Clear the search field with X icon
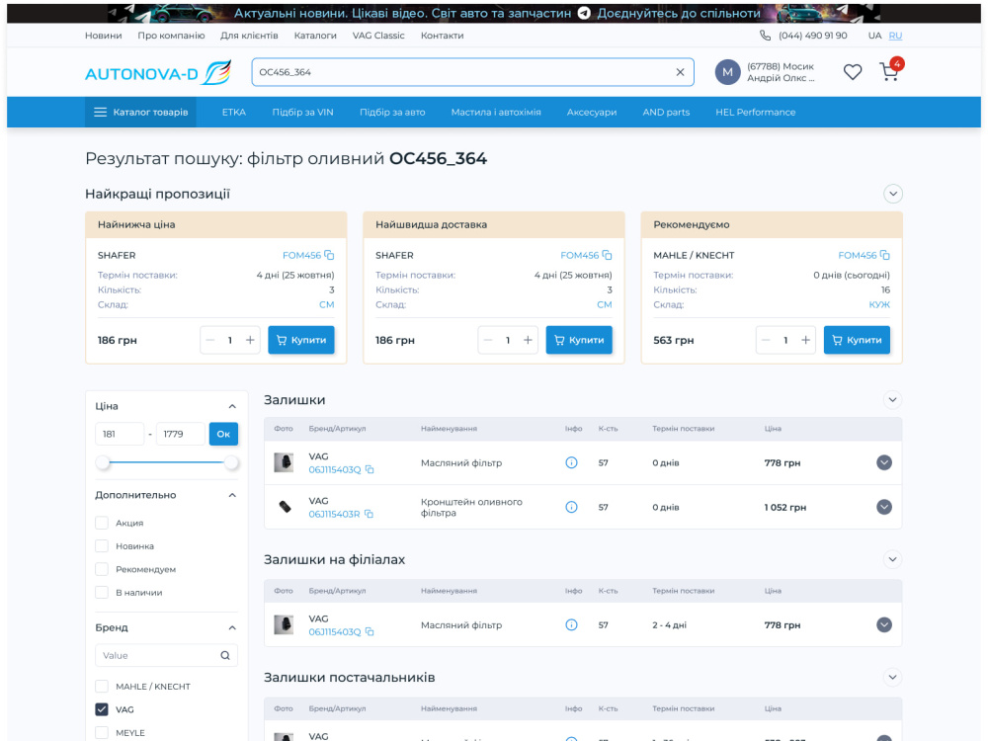 pyautogui.click(x=680, y=72)
